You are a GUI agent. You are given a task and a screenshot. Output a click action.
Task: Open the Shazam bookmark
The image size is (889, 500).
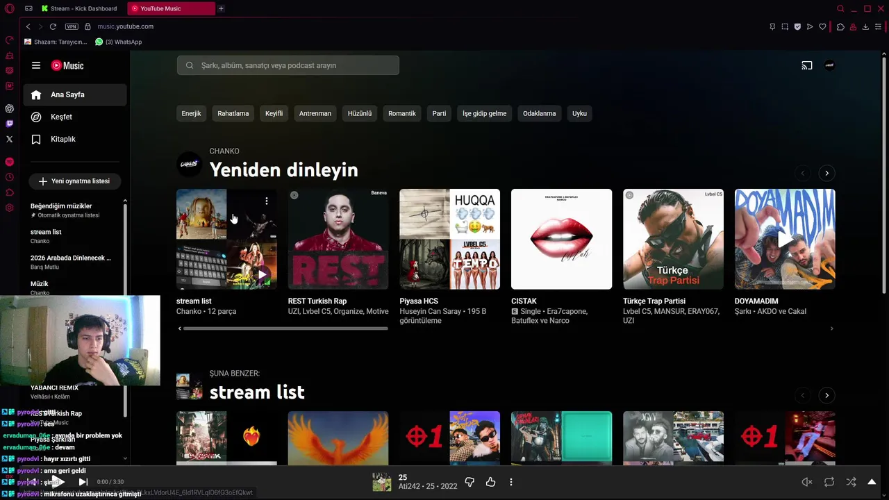pyautogui.click(x=56, y=42)
